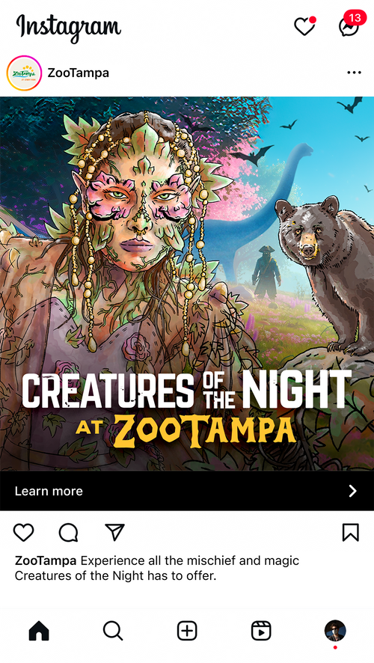Open notifications heart icon in header
Screen dimensions: 374x663
pyautogui.click(x=304, y=27)
